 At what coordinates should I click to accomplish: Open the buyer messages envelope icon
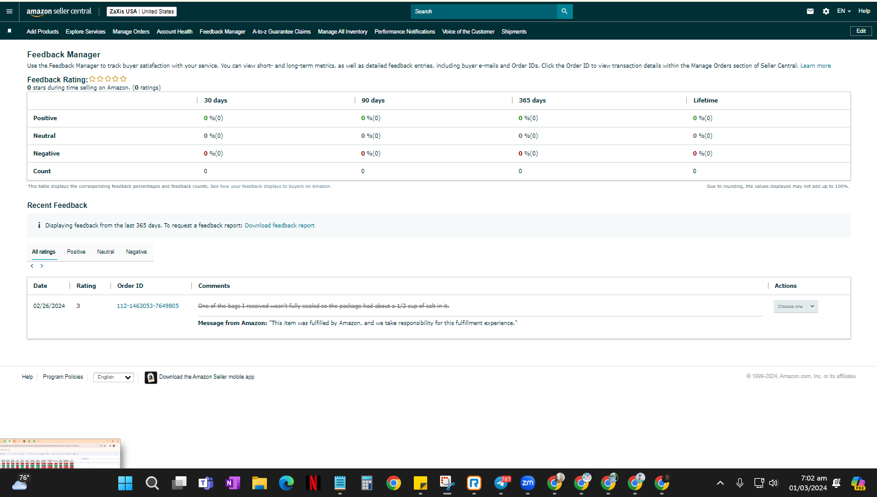pyautogui.click(x=810, y=11)
